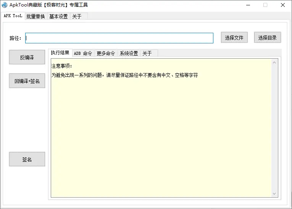Switch to the APK TooL tab

[13, 16]
